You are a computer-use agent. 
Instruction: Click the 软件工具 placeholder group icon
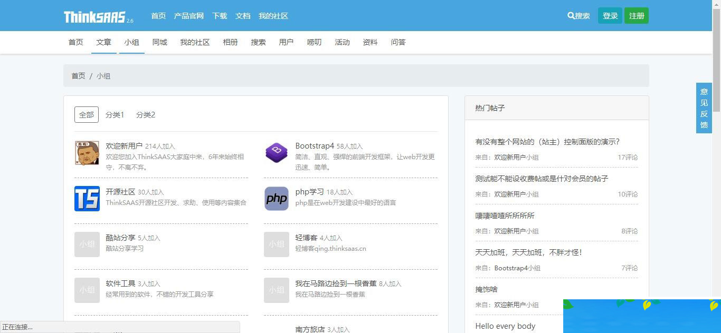point(87,290)
